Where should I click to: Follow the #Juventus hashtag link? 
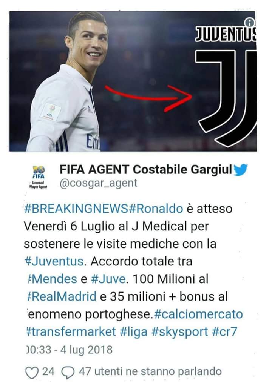[54, 261]
